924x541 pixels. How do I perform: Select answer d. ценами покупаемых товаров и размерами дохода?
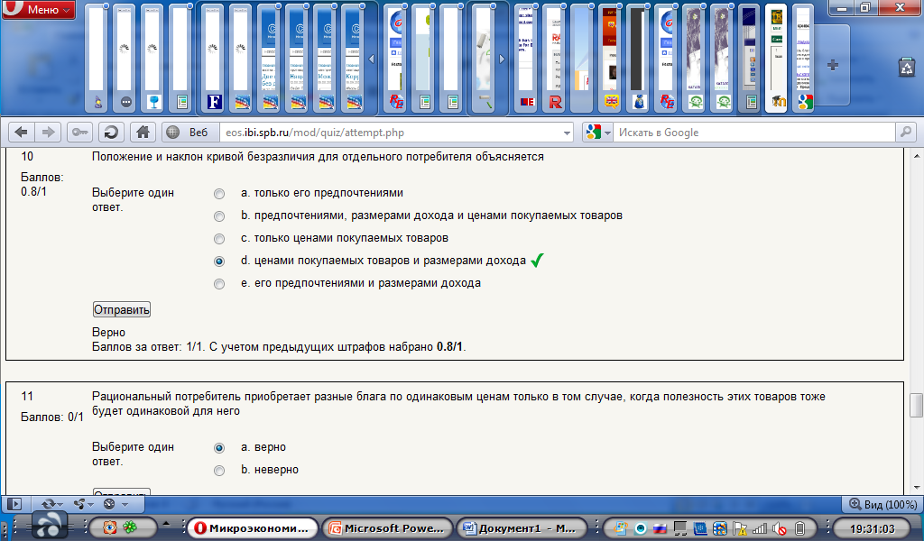coord(219,261)
